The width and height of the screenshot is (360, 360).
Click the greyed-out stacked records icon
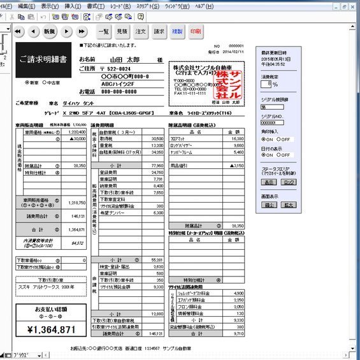[x=99, y=17]
